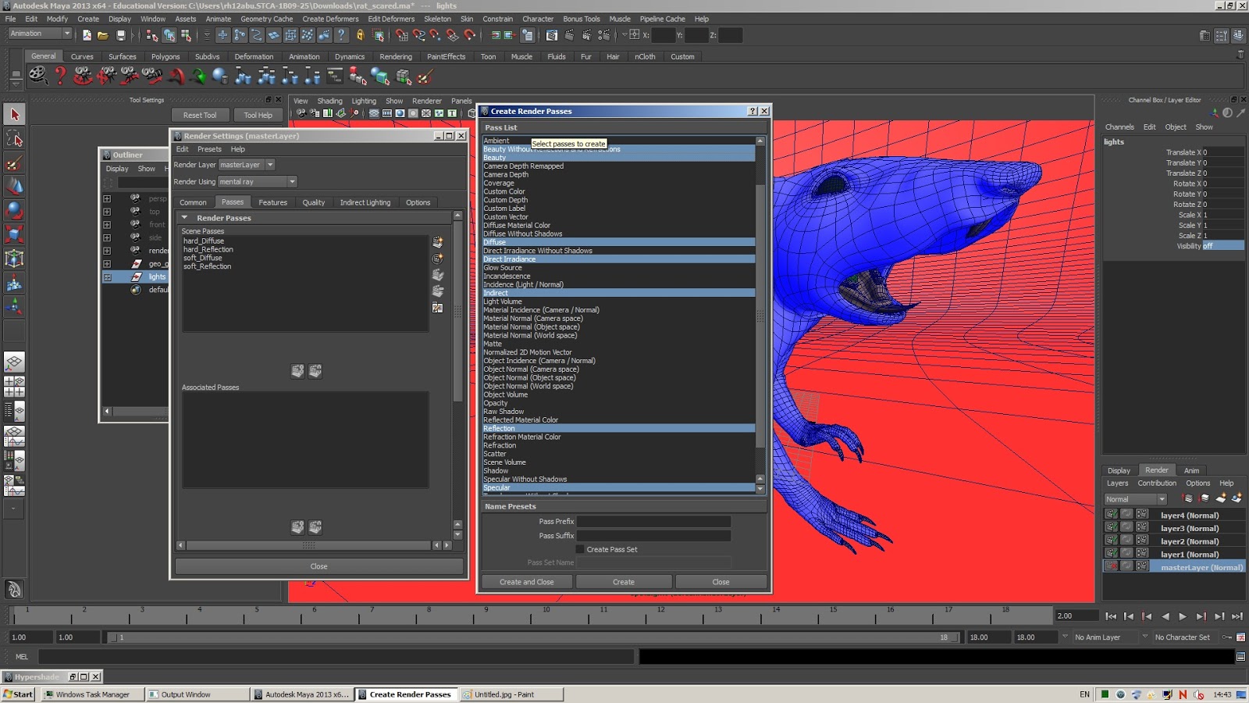Expand the geo_ node in Outliner
This screenshot has width=1249, height=703.
(x=107, y=264)
